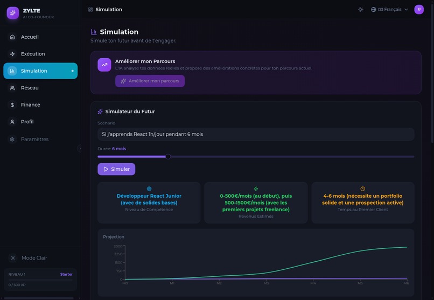Click the Durée slider handle
434x300 pixels.
(168, 157)
